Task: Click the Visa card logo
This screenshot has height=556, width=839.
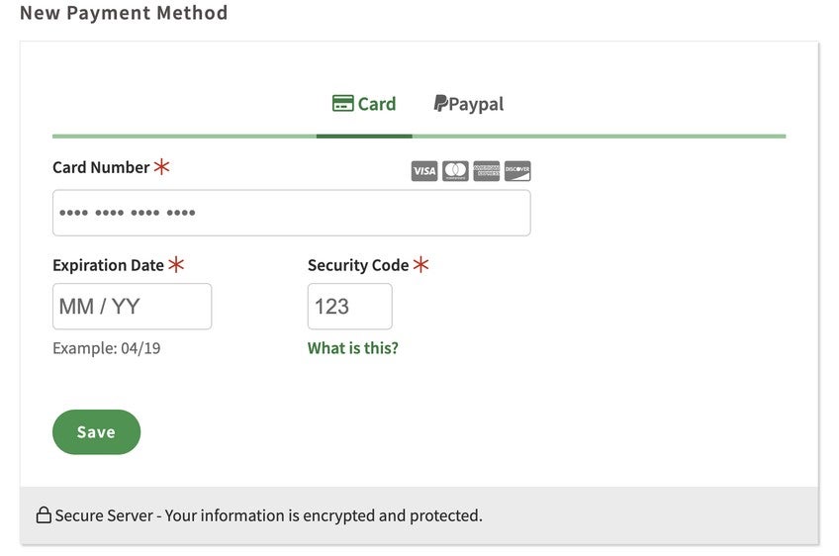Action: click(x=423, y=171)
